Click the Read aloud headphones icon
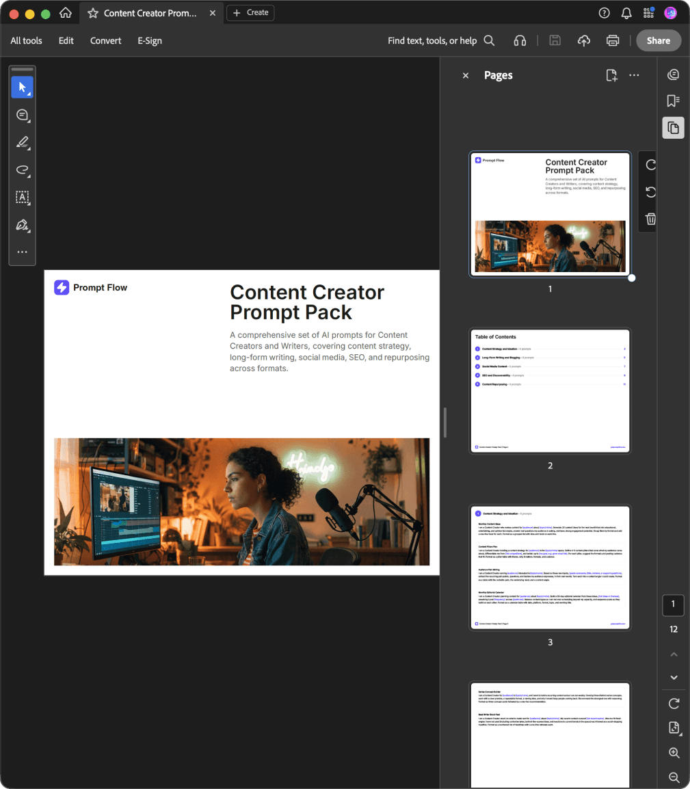690x789 pixels. pos(520,41)
